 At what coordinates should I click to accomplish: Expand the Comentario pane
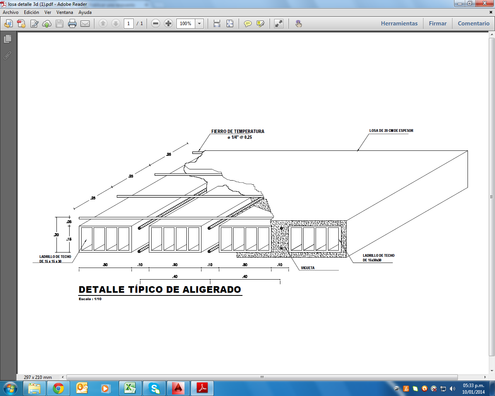coord(473,24)
